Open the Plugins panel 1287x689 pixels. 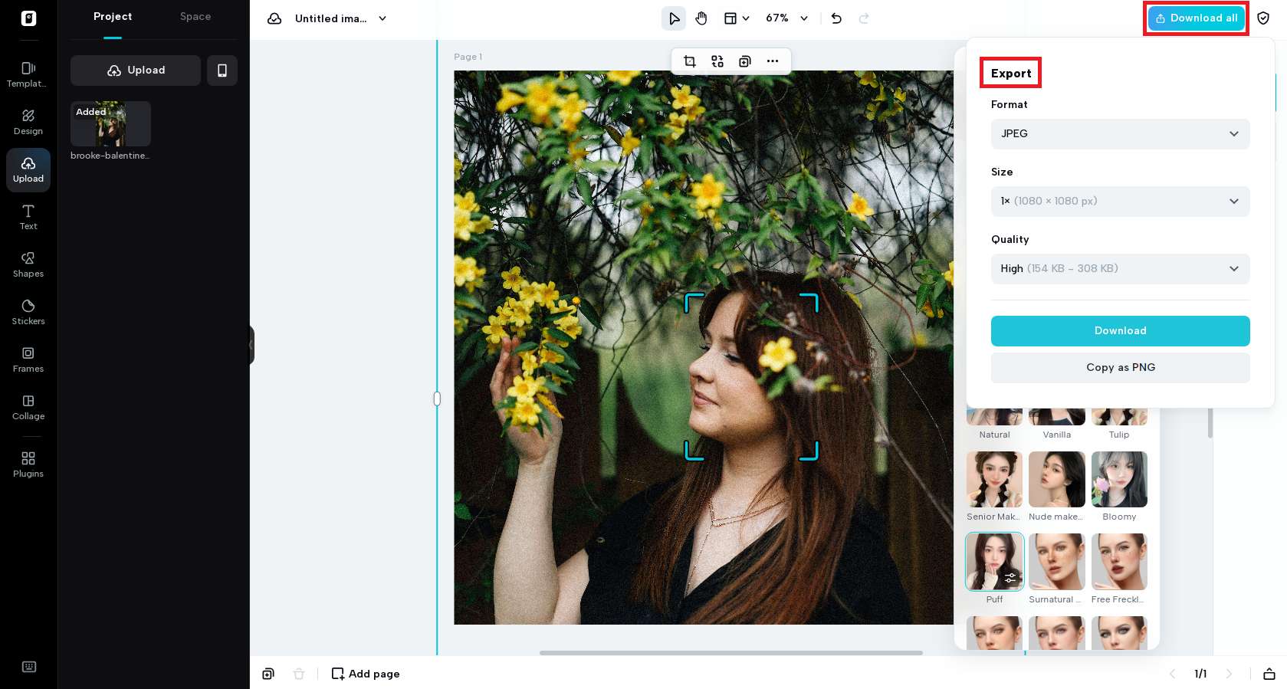(28, 464)
